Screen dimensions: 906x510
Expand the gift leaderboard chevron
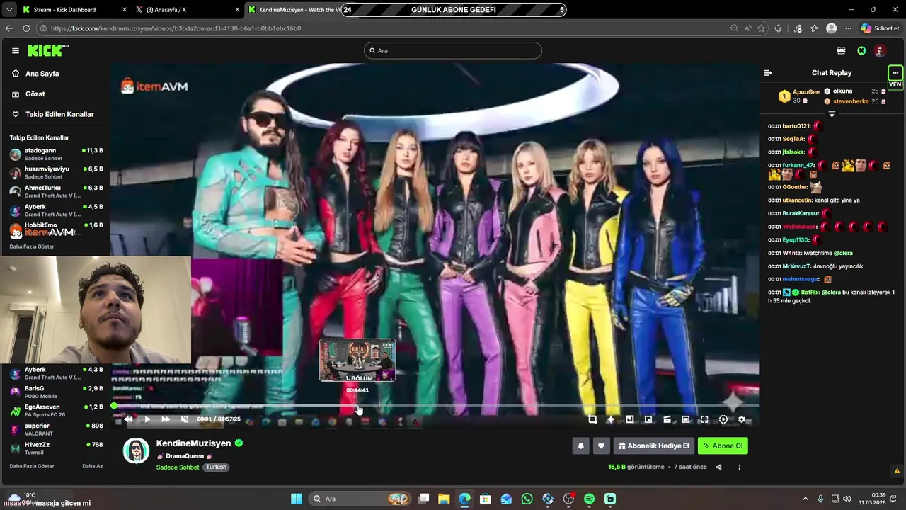click(x=832, y=113)
